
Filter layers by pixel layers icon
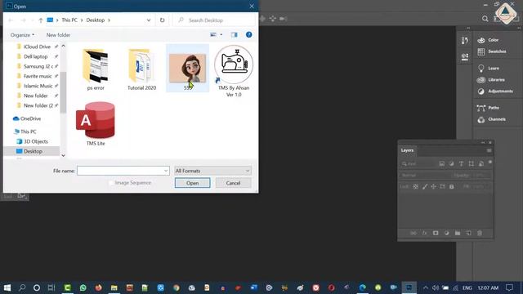[441, 163]
